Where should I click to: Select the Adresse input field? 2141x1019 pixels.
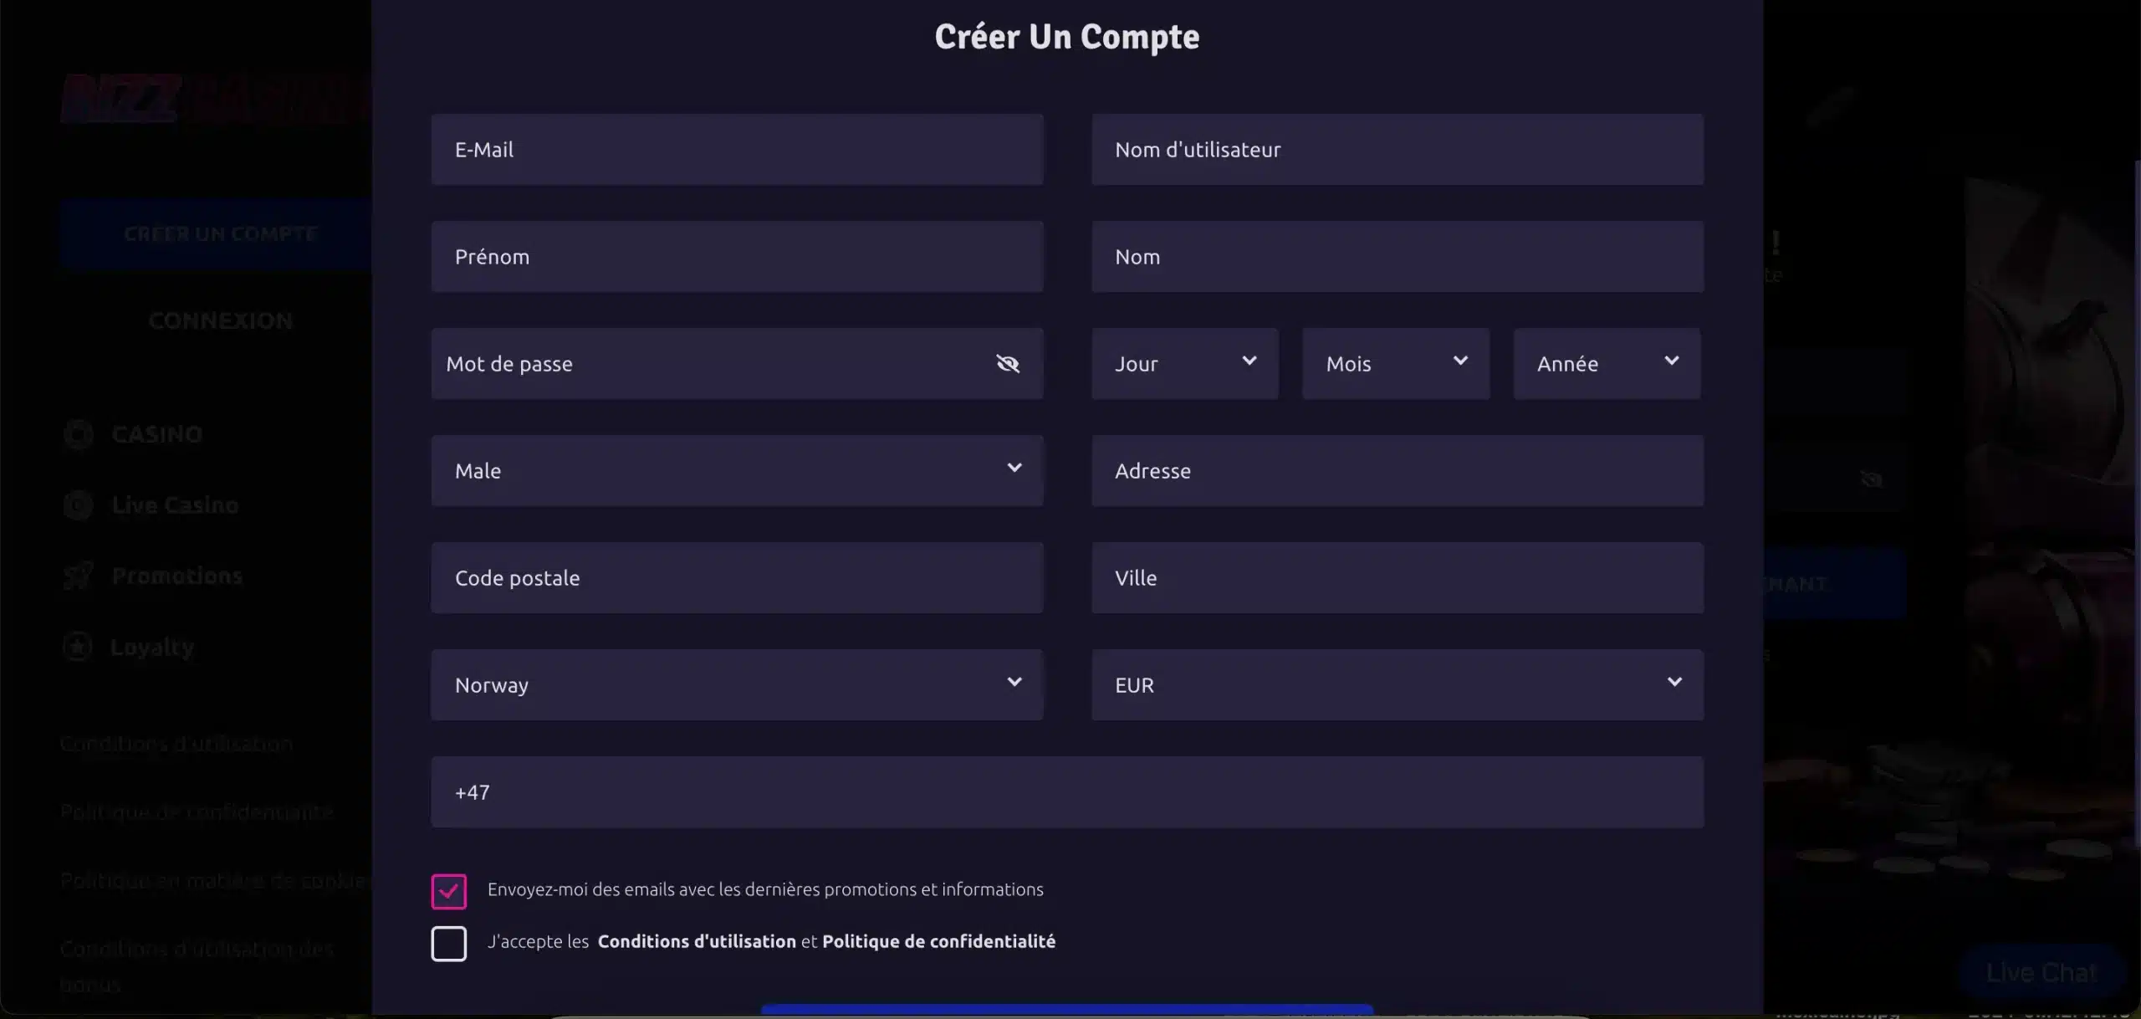1398,471
